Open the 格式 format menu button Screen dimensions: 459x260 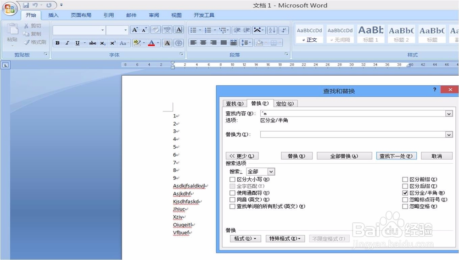[245, 238]
